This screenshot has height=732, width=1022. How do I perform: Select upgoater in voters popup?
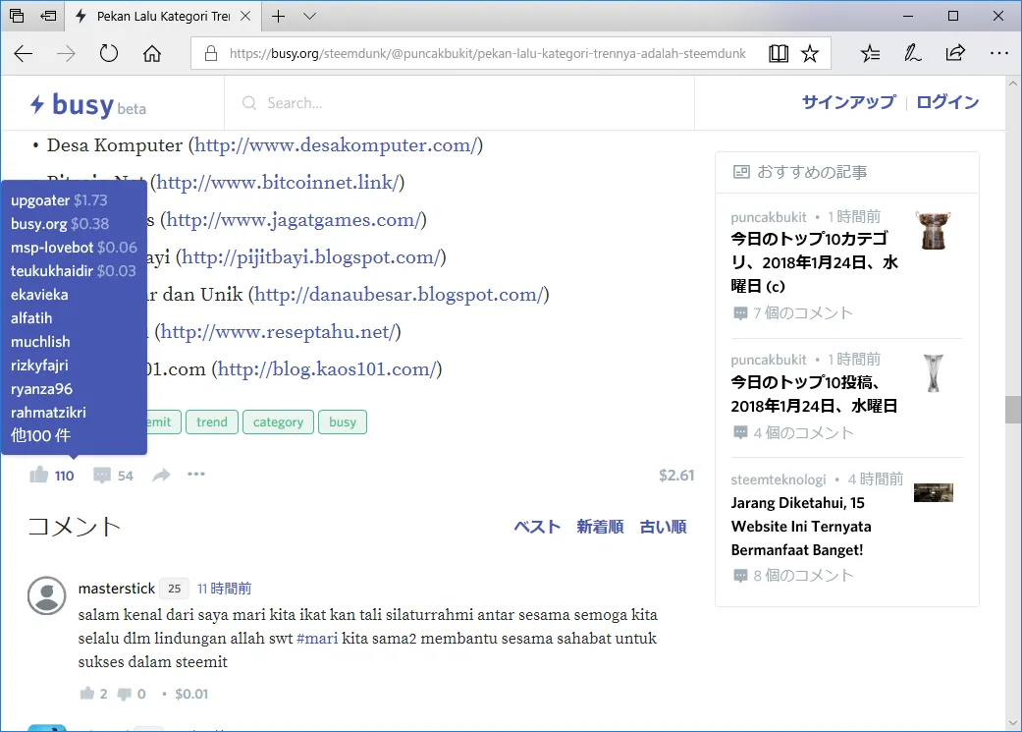point(39,200)
